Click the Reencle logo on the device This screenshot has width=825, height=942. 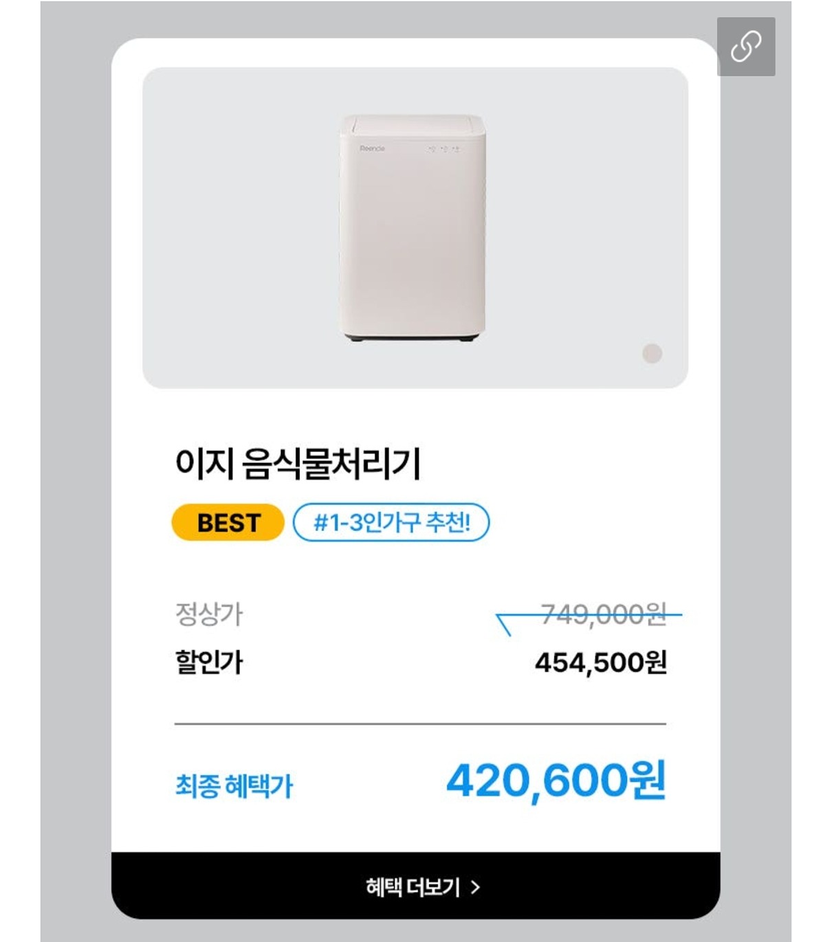(x=372, y=148)
